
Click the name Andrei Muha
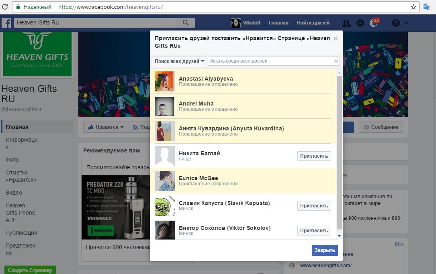click(x=197, y=104)
